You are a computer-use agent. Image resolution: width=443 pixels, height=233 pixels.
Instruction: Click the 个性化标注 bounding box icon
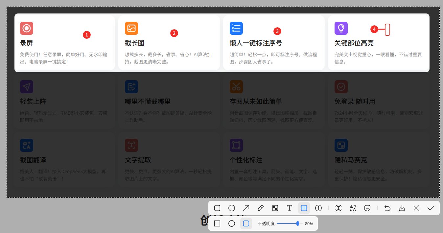point(236,145)
